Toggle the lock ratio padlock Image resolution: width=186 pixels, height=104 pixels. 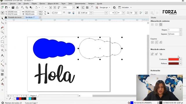pyautogui.click(x=48, y=13)
